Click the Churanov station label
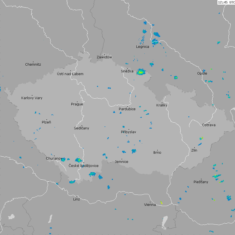 click(x=54, y=159)
